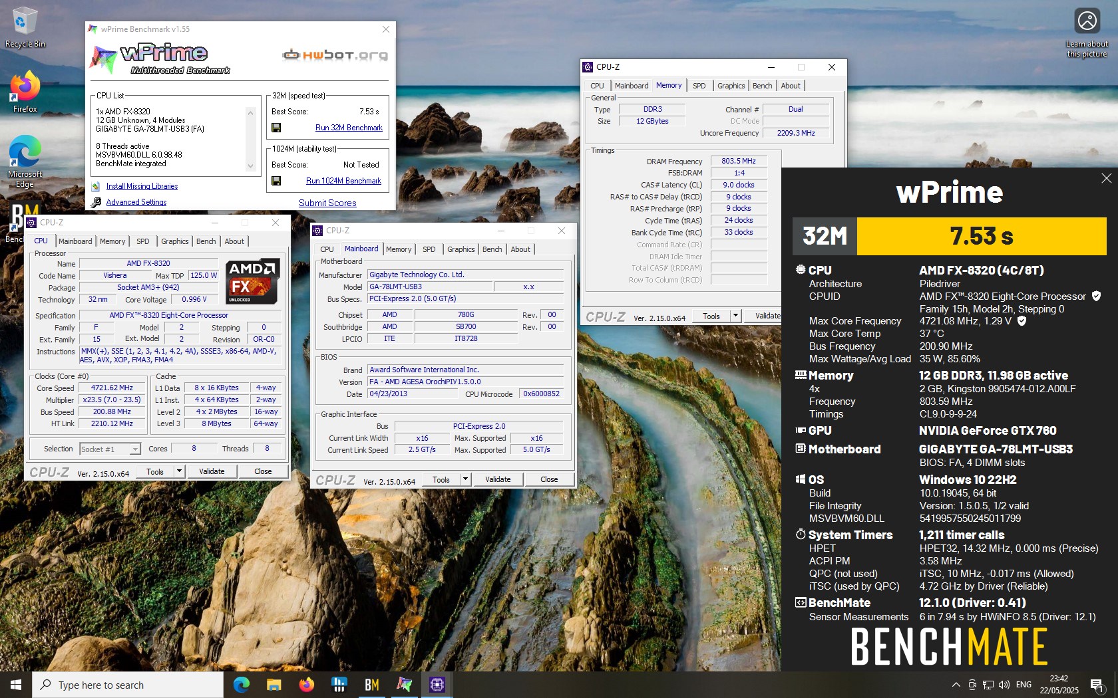Screen dimensions: 1118x698
Task: Open the network icon in the tray
Action: click(x=988, y=685)
